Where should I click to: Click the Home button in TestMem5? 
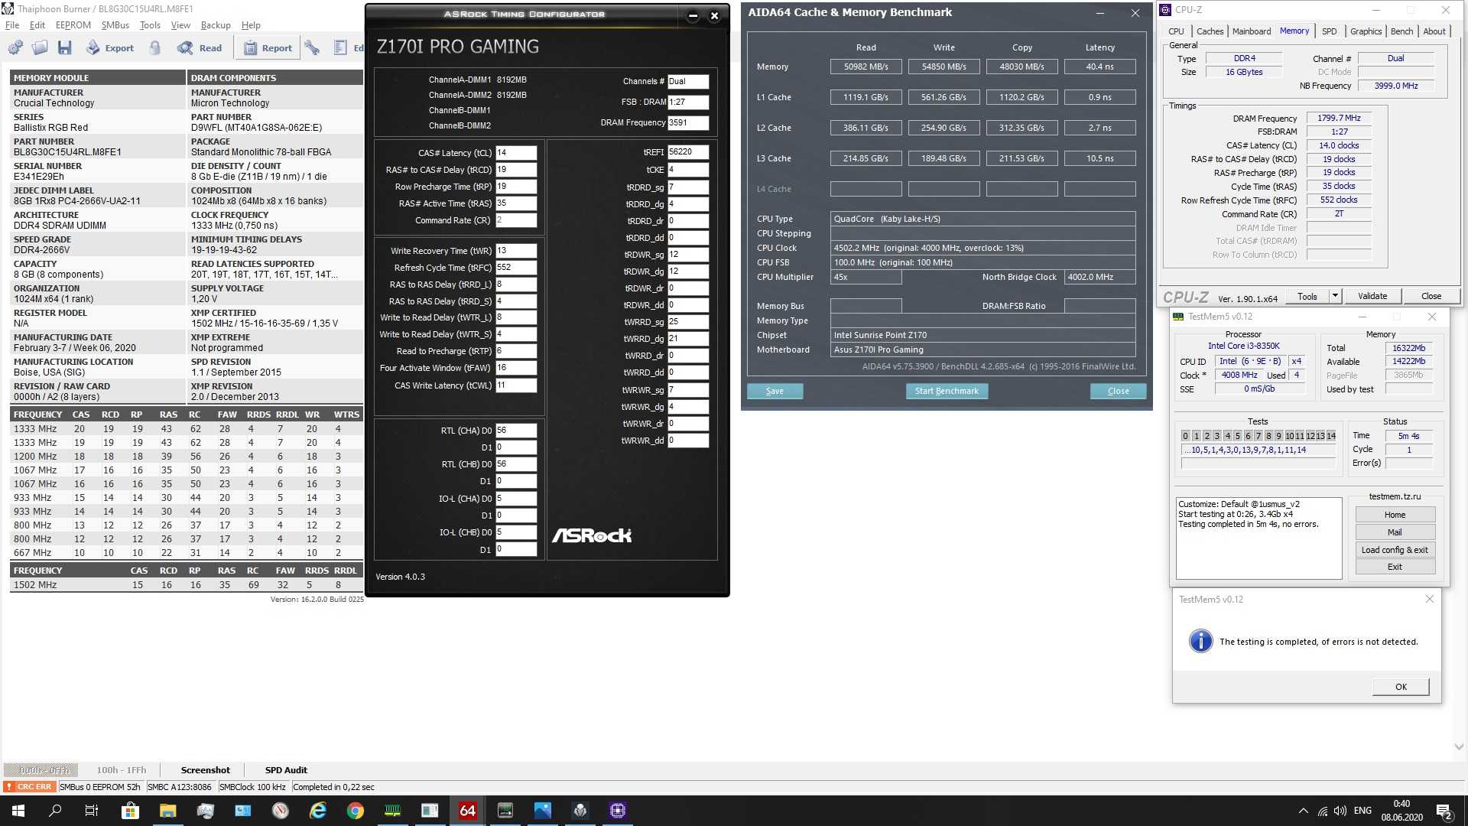(1395, 515)
